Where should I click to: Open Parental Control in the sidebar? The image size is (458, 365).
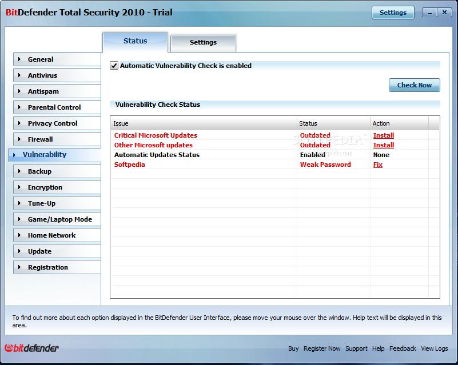coord(54,107)
